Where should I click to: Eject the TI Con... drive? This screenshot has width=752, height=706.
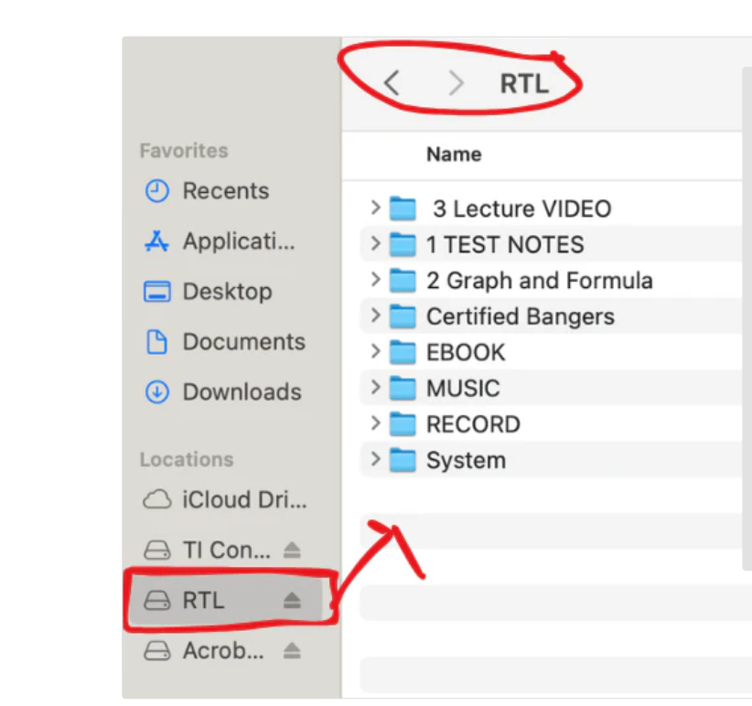click(x=291, y=551)
